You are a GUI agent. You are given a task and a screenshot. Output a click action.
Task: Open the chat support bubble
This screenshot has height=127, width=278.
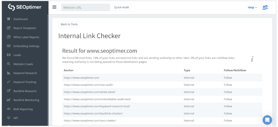pyautogui.click(x=267, y=120)
